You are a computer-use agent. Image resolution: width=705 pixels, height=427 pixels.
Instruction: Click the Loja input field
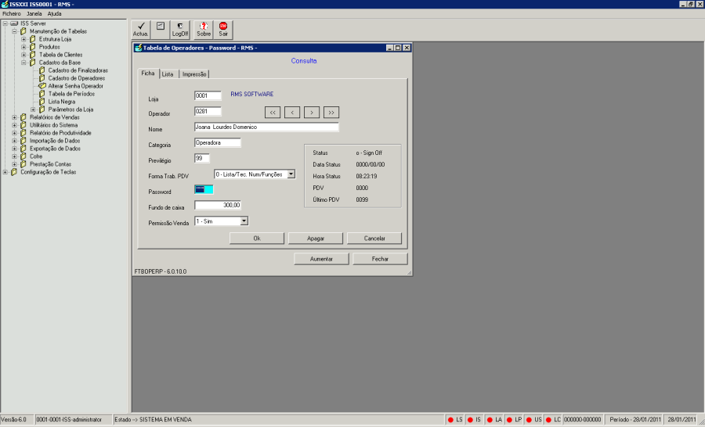pos(208,95)
